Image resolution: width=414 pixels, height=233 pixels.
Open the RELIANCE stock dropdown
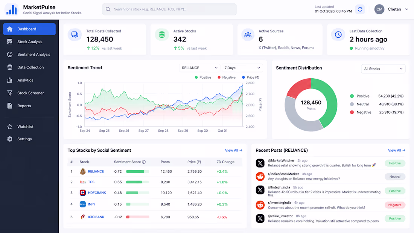pyautogui.click(x=199, y=68)
